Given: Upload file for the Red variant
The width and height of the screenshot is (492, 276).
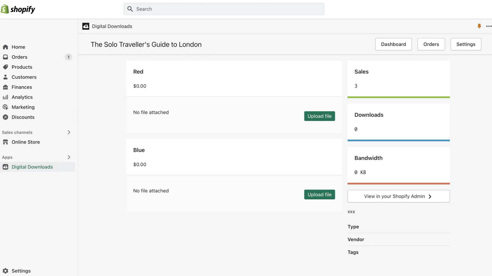Looking at the screenshot, I should tap(319, 116).
